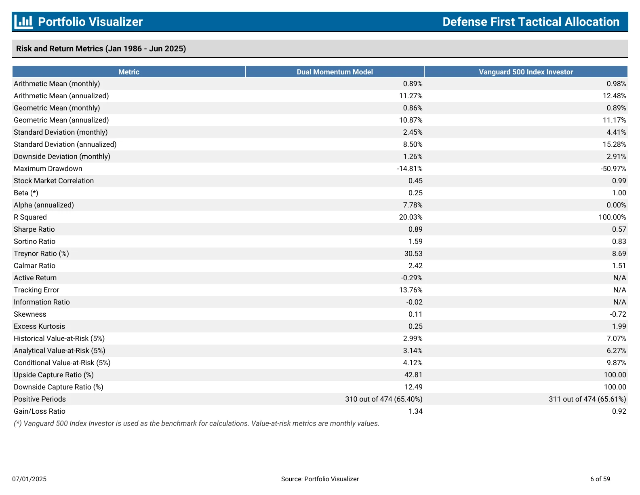640x495 pixels.
Task: Click the -14.81% maximum drawdown value
Action: (410, 169)
